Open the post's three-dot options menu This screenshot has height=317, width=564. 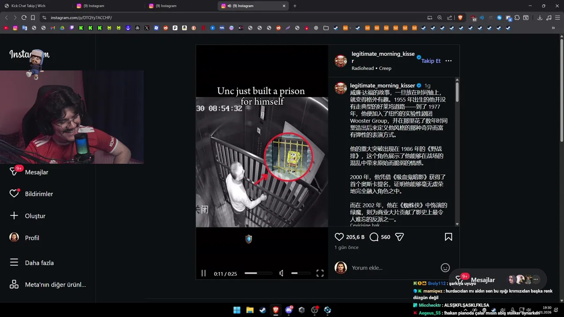(x=449, y=61)
